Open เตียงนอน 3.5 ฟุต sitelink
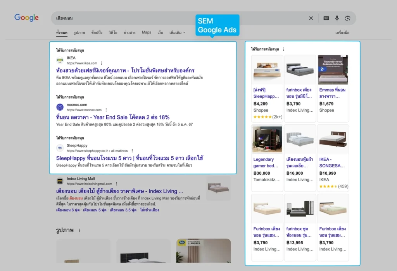Screen dimensions: 397x271 [123, 210]
